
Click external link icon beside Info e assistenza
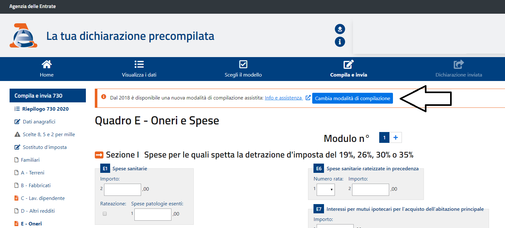308,98
